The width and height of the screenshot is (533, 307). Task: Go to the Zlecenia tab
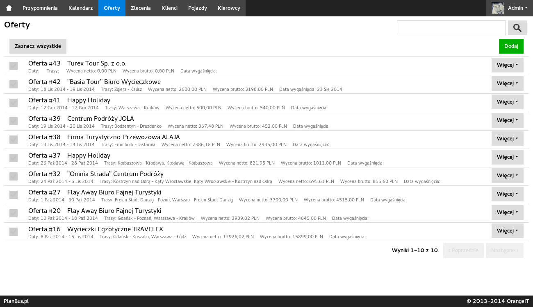(141, 8)
